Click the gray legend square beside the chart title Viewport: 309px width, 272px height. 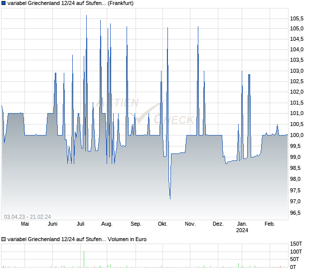tap(4, 4)
